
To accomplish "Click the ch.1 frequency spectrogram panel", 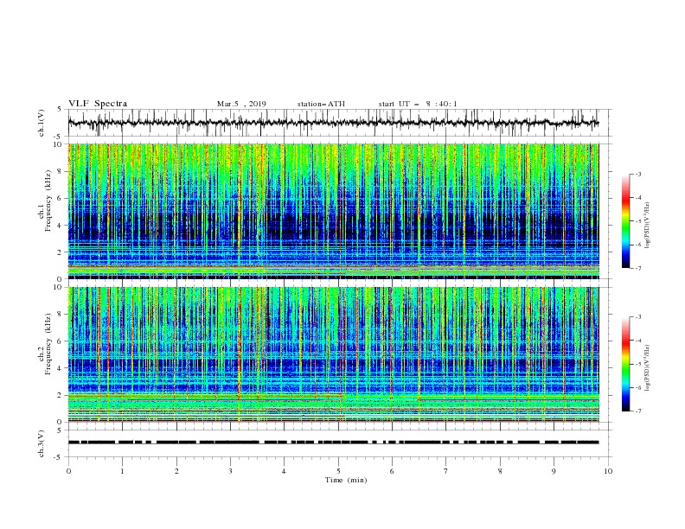I will coord(333,211).
